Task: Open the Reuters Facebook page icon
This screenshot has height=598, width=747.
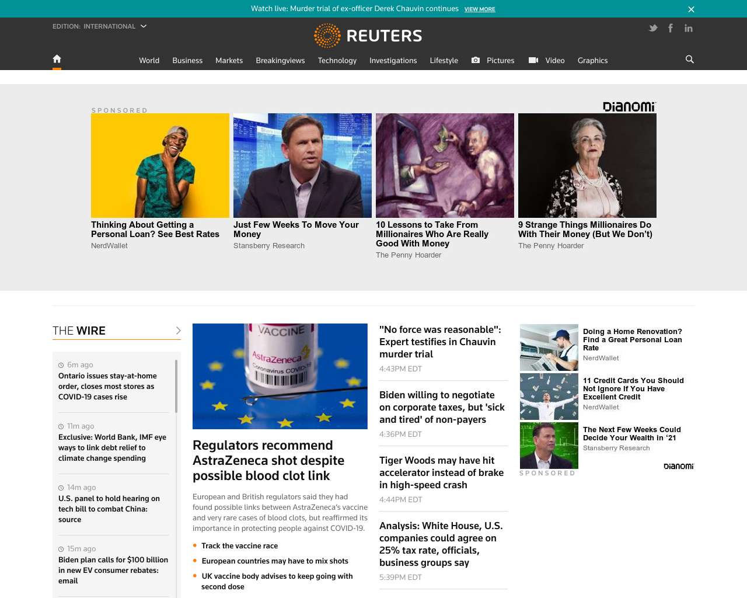Action: coord(671,28)
